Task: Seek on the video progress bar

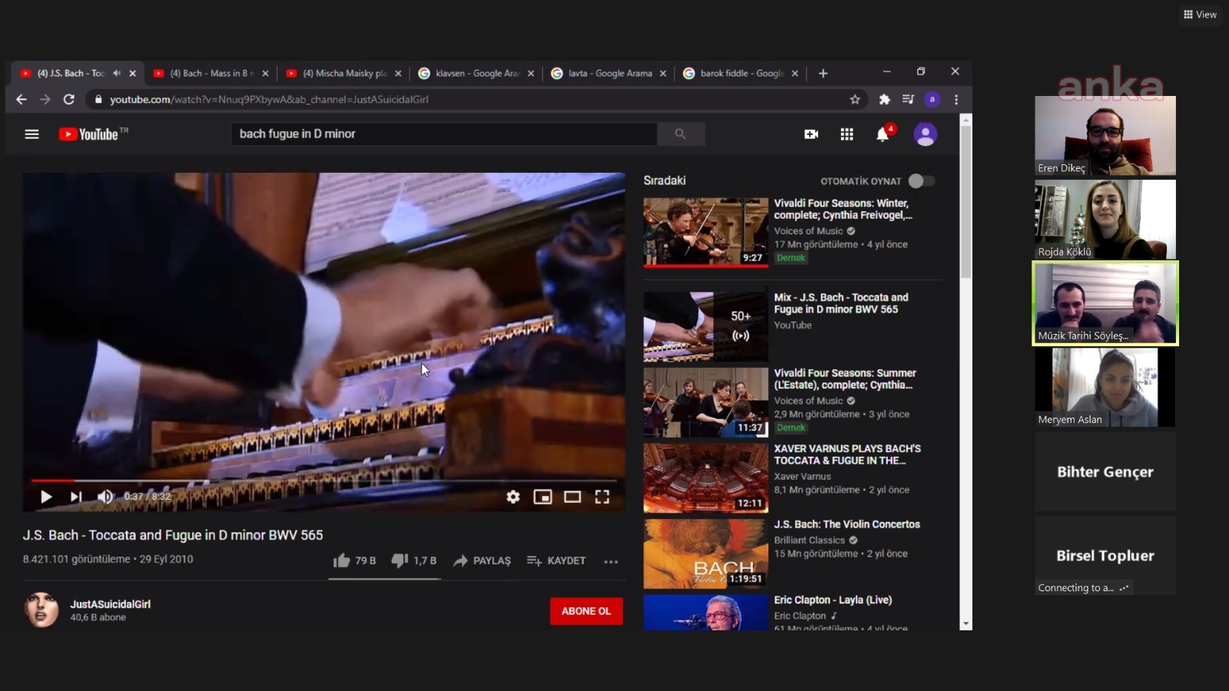Action: 323,481
